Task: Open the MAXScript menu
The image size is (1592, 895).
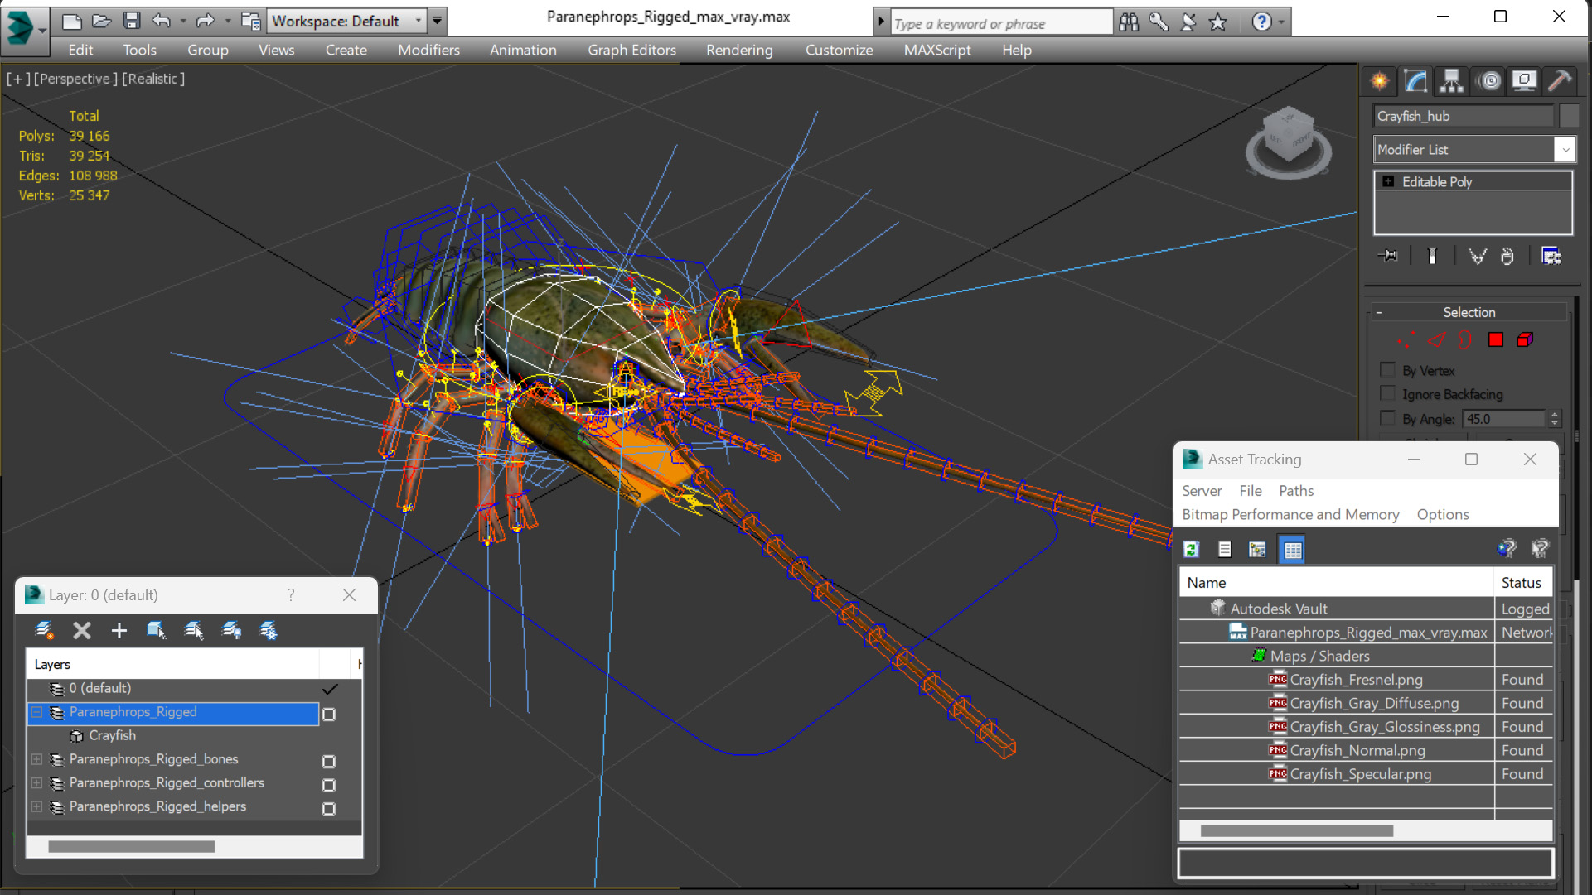Action: [x=937, y=50]
